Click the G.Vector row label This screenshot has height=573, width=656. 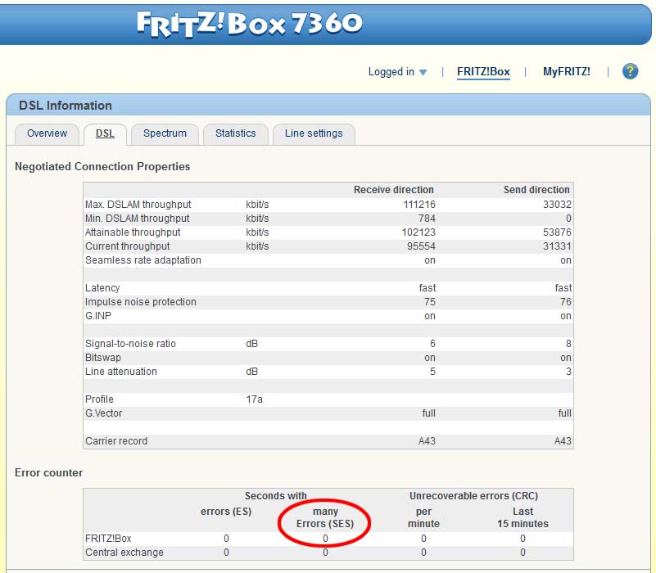click(x=104, y=413)
